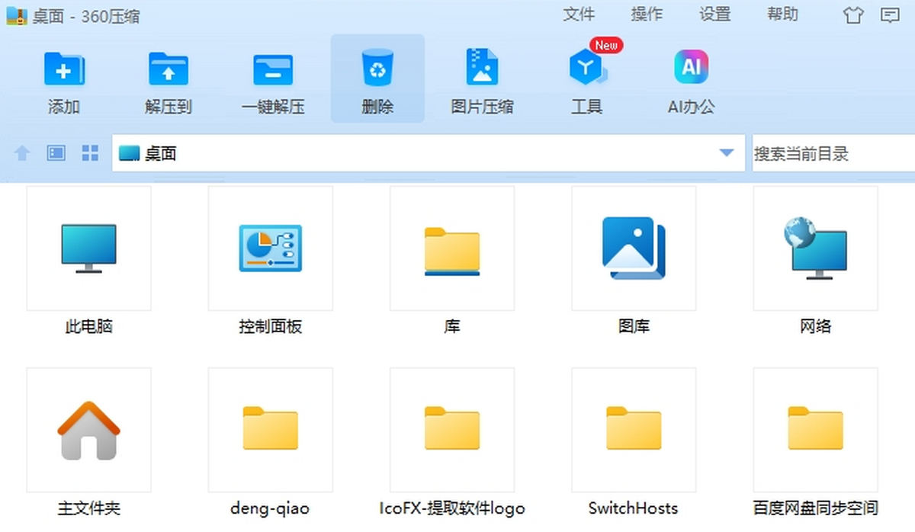Viewport: 915px width, 532px height.
Task: Click the feedback message icon in title bar
Action: coord(889,15)
